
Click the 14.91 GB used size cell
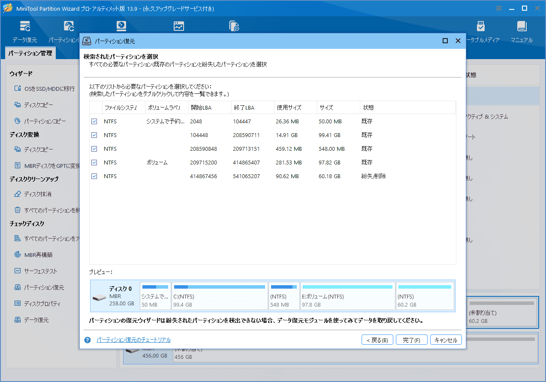pyautogui.click(x=287, y=135)
